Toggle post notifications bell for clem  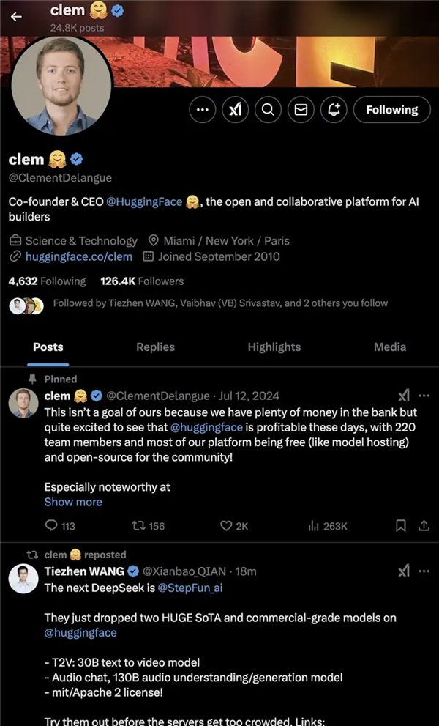coord(334,110)
